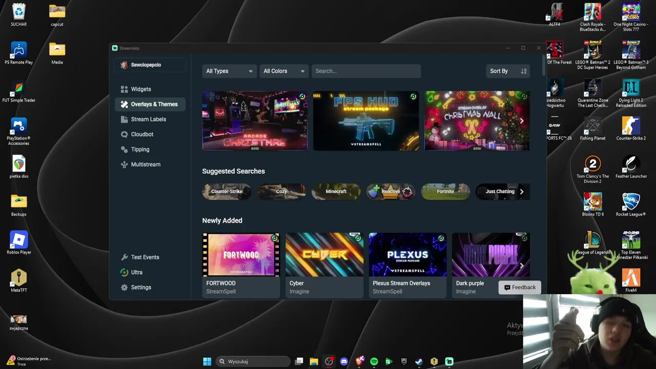This screenshot has height=369, width=656.
Task: Select the Clash Royale BlueStacks desktop icon
Action: click(593, 18)
